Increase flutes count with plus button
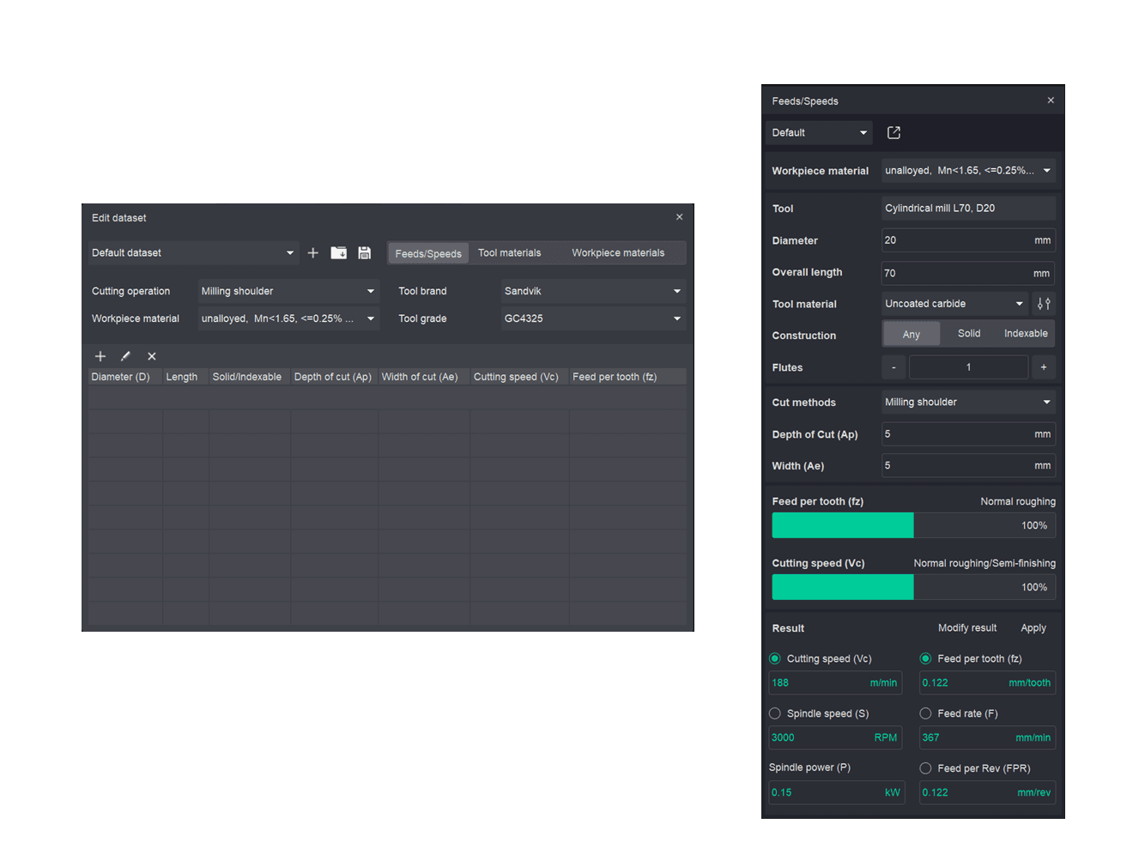1139x848 pixels. click(1044, 367)
